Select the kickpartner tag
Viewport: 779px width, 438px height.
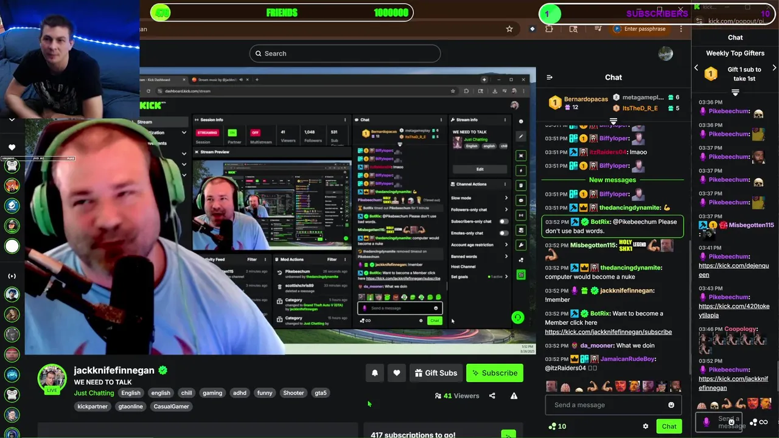click(91, 406)
